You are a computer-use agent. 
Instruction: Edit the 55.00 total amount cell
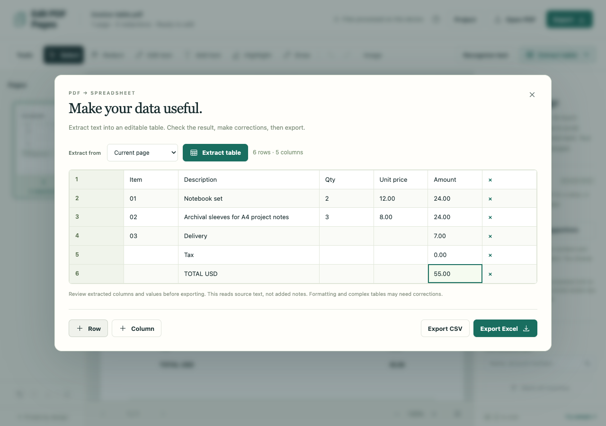click(x=455, y=274)
